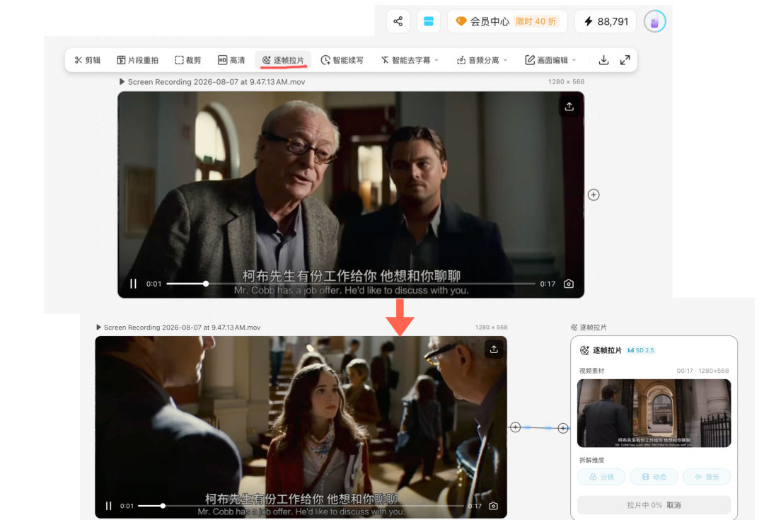The height and width of the screenshot is (520, 764).
Task: Take snapshot with lower video camera icon
Action: tap(494, 506)
